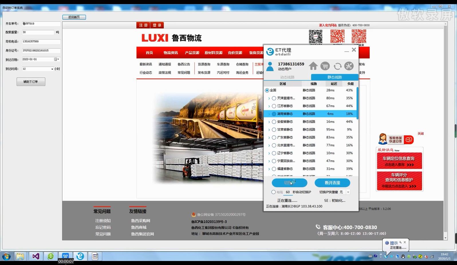Close the 提示 notification balloon
Screen dimensions: 457x265
405,242
